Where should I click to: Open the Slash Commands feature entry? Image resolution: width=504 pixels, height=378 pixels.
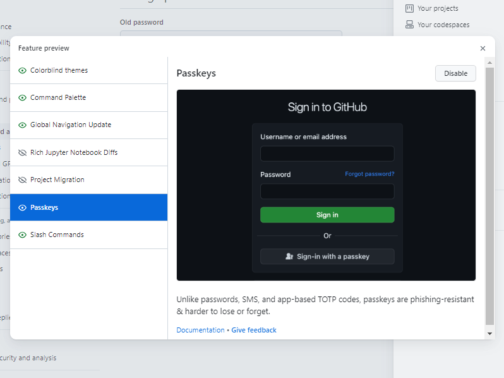coord(88,235)
